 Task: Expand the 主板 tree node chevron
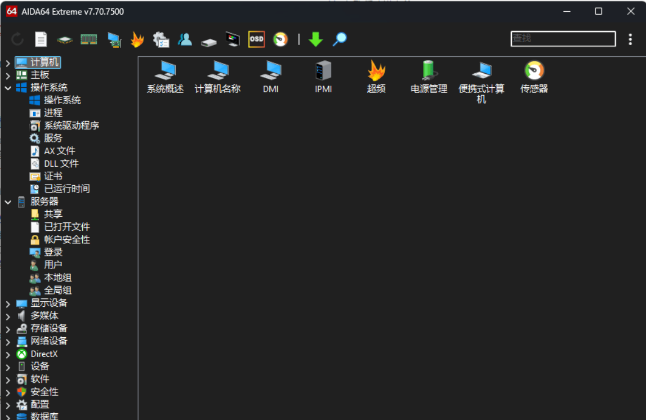(x=8, y=76)
